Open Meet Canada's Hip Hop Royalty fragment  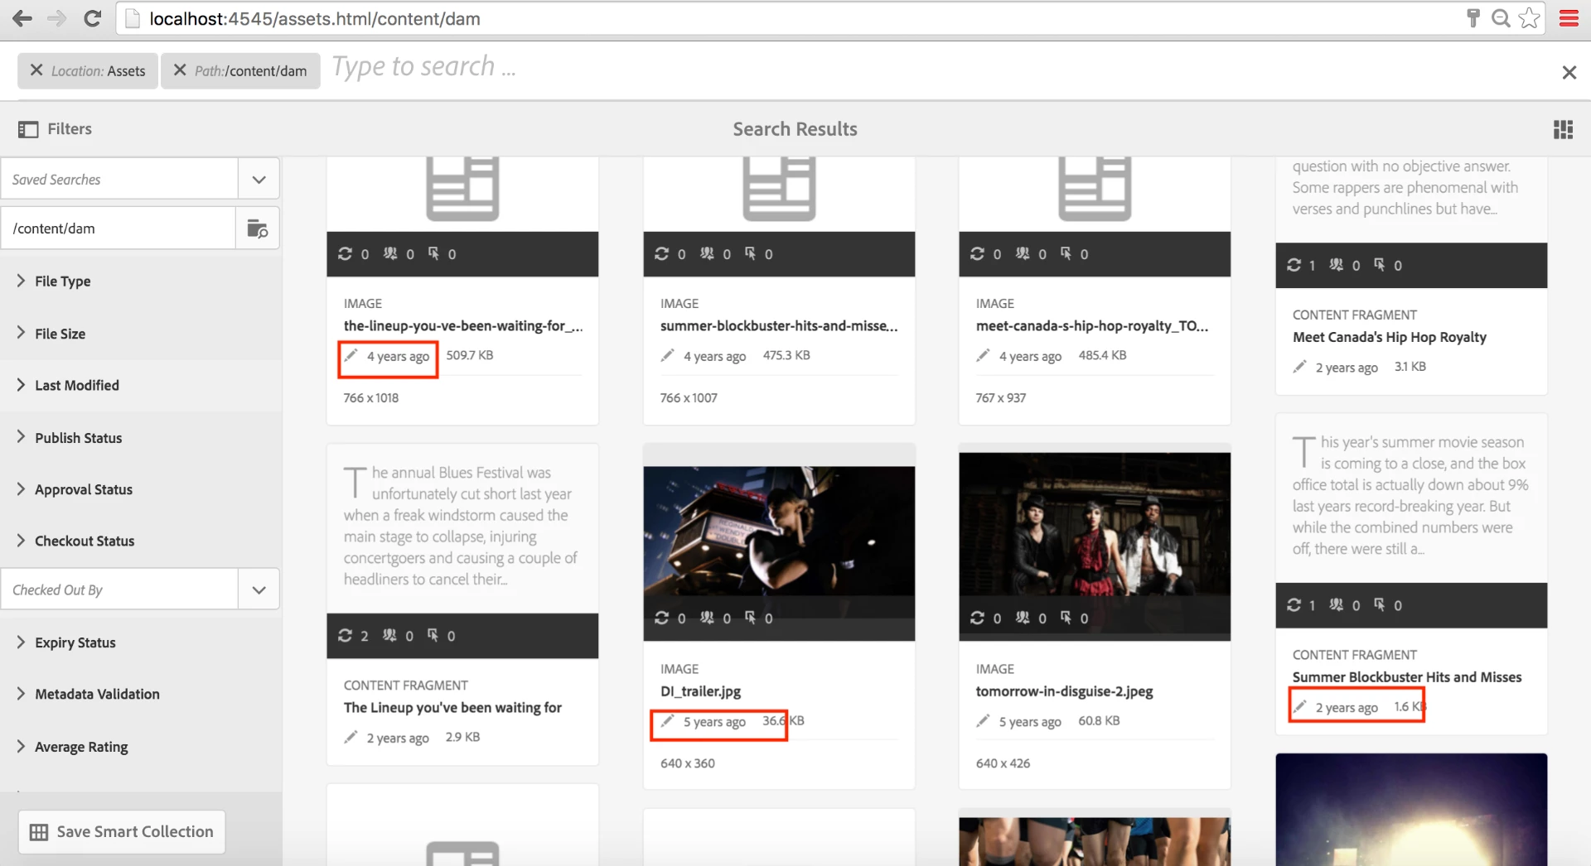(1390, 338)
